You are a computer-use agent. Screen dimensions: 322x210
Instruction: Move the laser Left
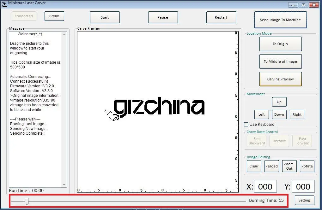pyautogui.click(x=261, y=114)
